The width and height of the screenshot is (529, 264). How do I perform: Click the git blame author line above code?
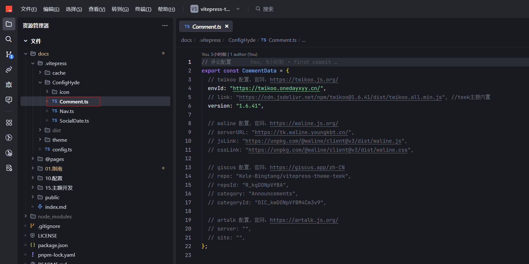(x=229, y=54)
